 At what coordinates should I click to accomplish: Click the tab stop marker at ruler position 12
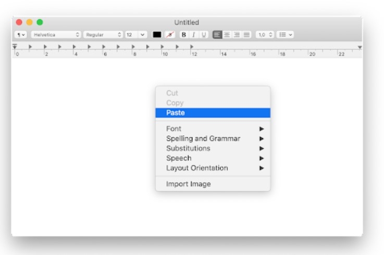click(x=192, y=46)
